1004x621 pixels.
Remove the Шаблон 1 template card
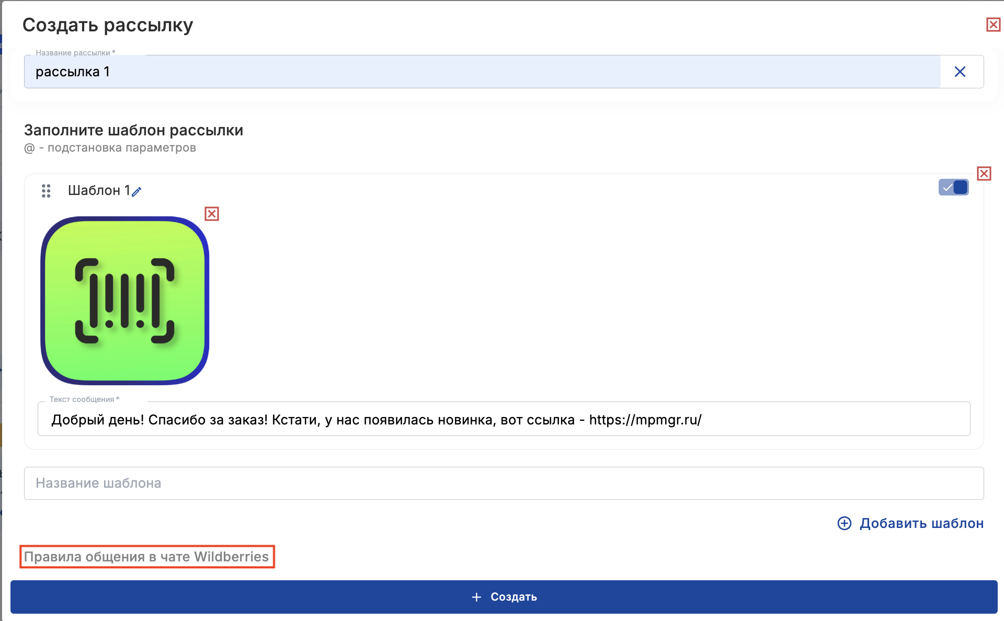tap(984, 174)
